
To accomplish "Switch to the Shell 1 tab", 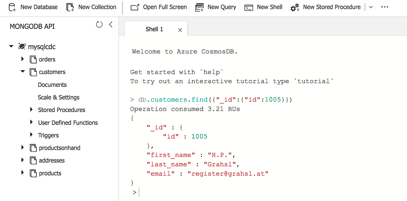I will [x=154, y=29].
